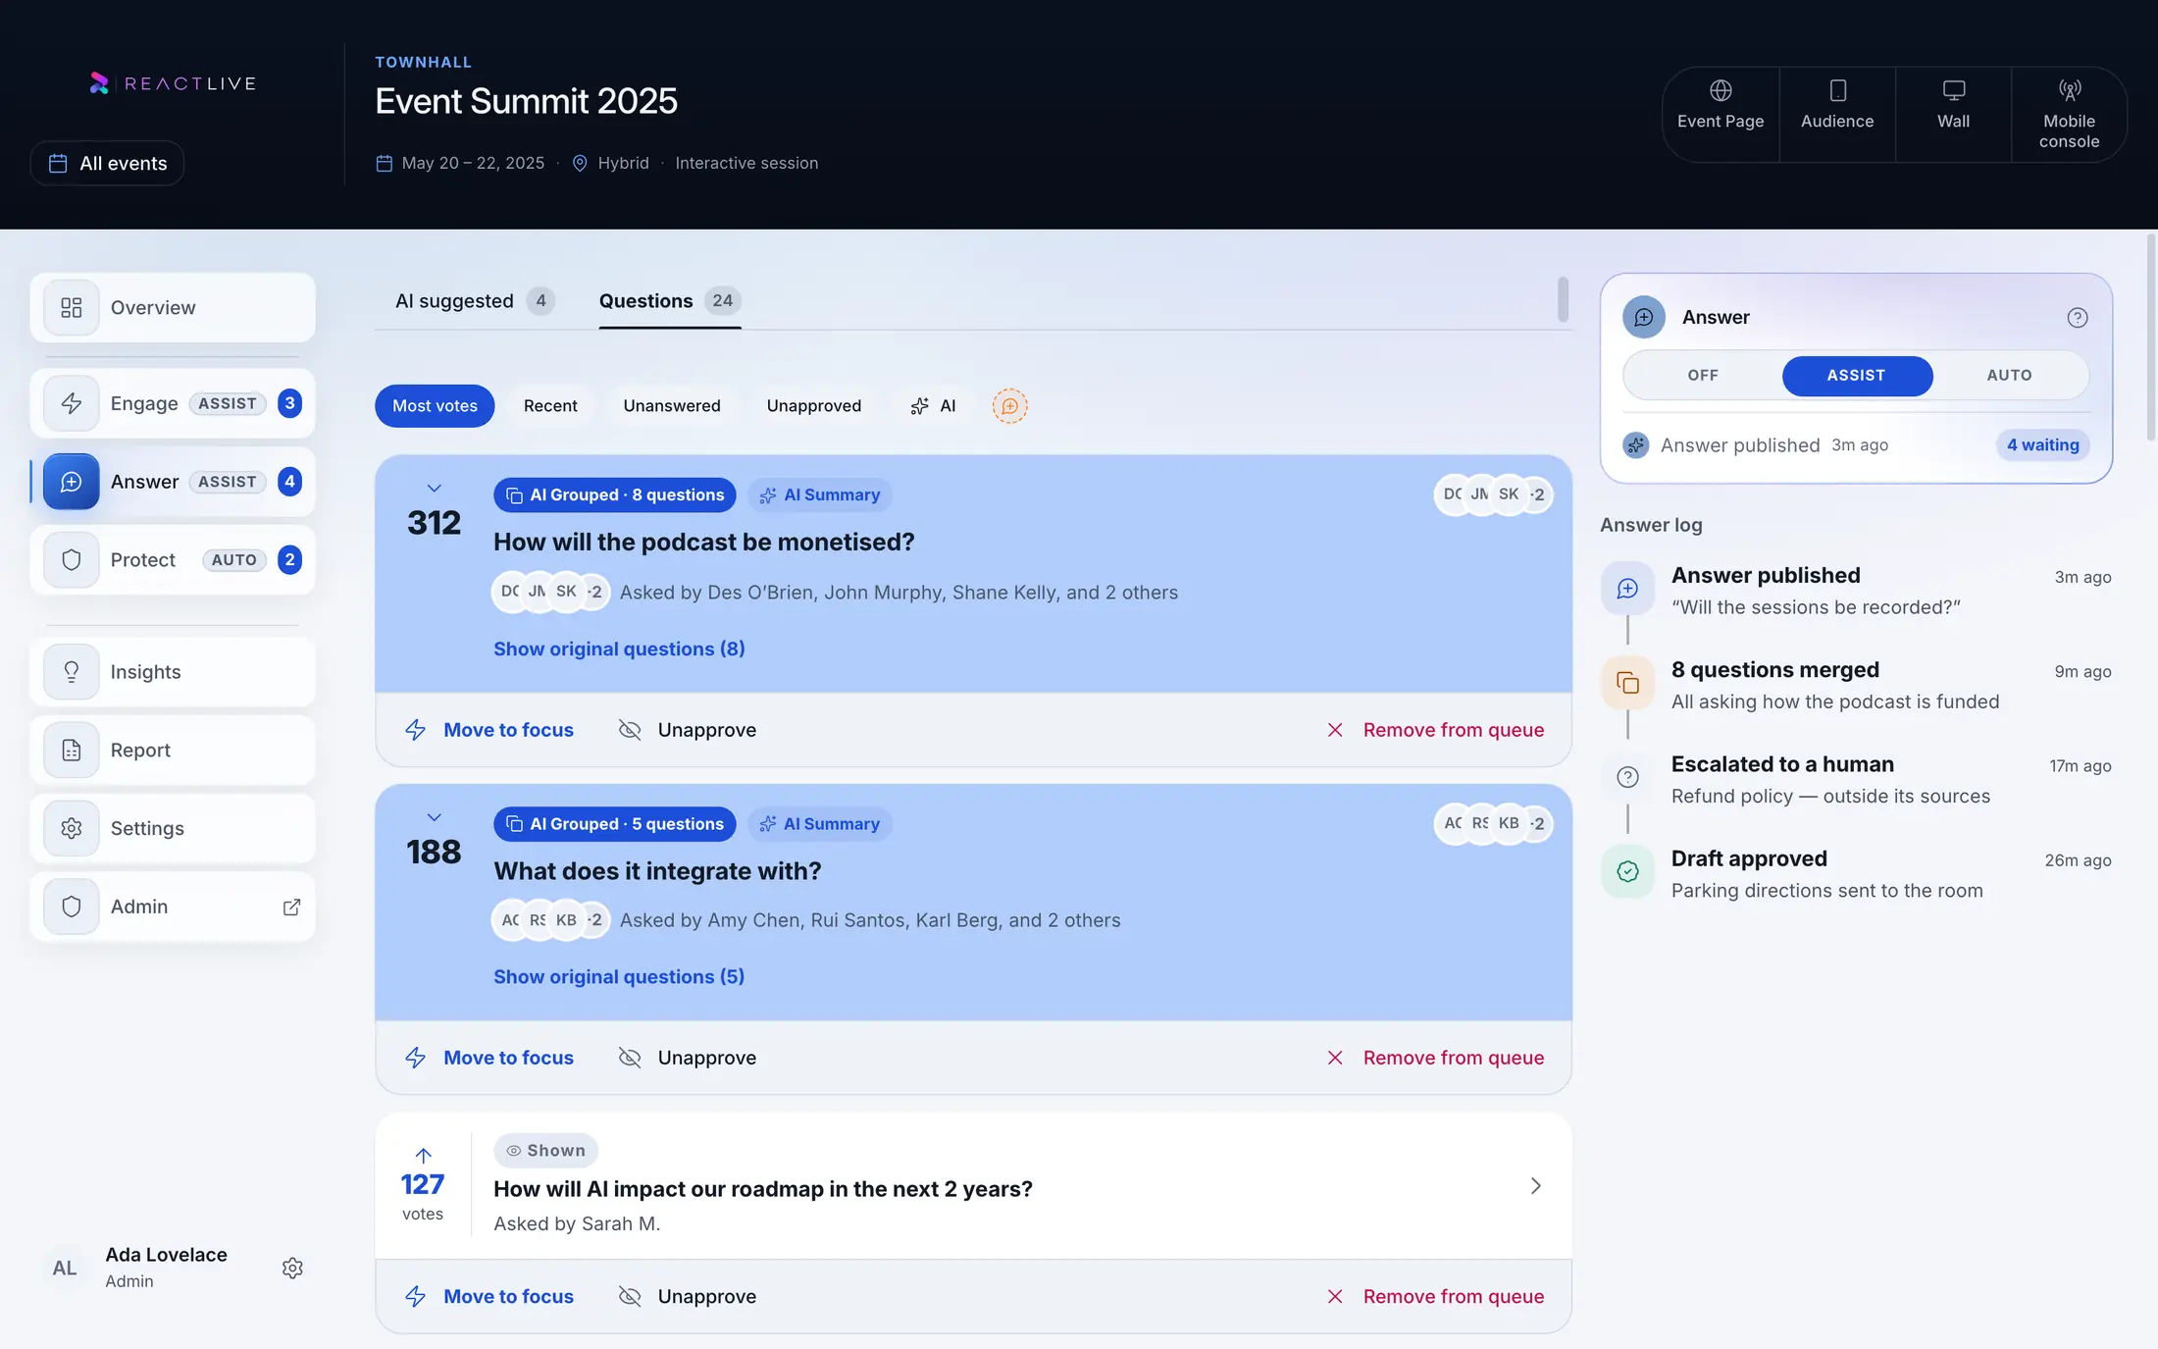Unapprove the AI roadmap question
2158x1349 pixels.
click(x=688, y=1296)
